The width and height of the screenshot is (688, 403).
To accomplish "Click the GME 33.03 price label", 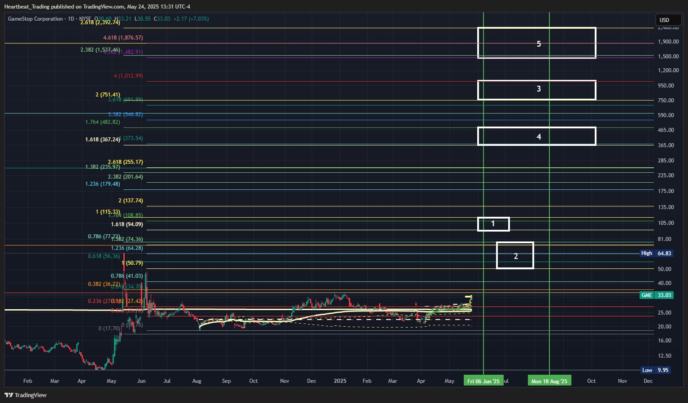I will [x=656, y=295].
